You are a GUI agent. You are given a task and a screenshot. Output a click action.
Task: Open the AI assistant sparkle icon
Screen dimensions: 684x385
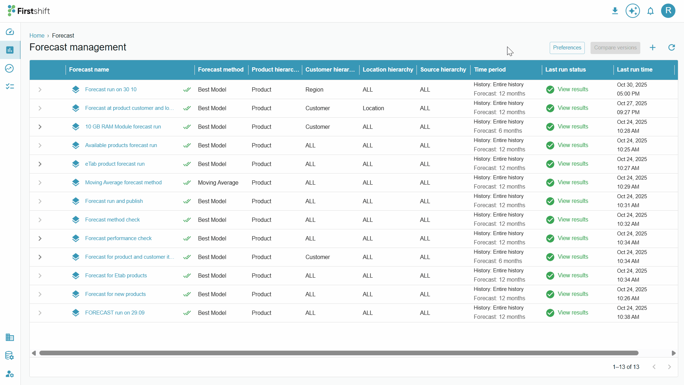[633, 11]
